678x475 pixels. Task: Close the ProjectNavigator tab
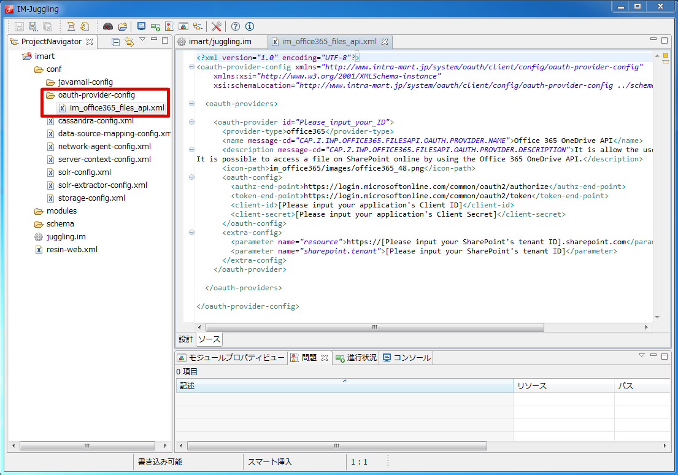(x=90, y=42)
